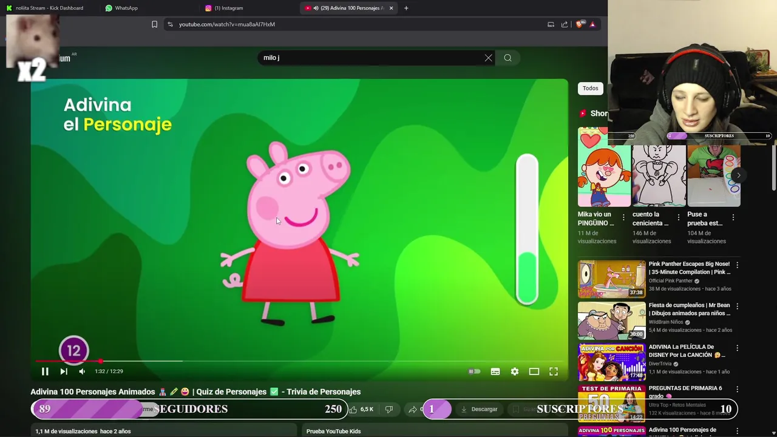Click the 1:32 / 12:29 time display

pos(109,371)
